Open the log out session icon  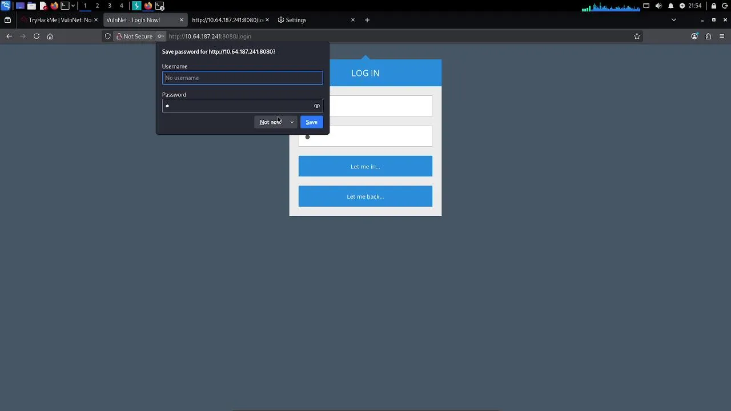[x=725, y=6]
